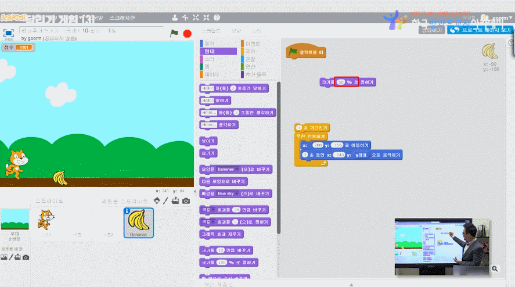The image size is (515, 287).
Task: Switch to the 모양 costumes tab
Action: [236, 31]
